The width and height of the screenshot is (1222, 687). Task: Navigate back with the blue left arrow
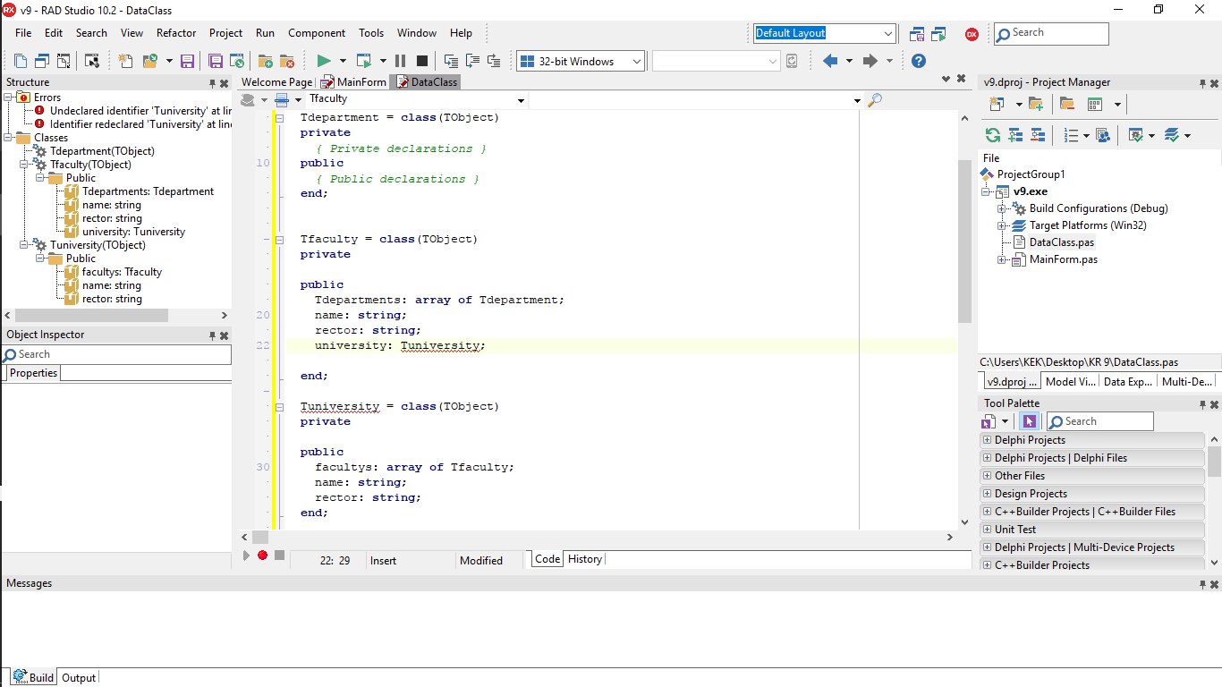coord(829,61)
